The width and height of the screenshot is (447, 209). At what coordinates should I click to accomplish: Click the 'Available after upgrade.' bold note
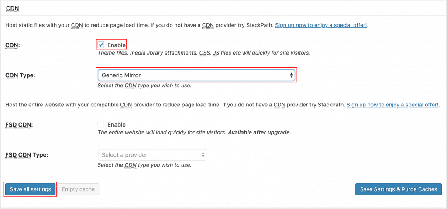coord(260,132)
